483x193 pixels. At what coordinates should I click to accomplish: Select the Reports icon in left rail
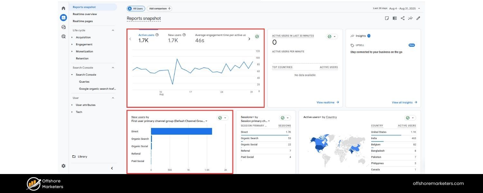pos(63,17)
